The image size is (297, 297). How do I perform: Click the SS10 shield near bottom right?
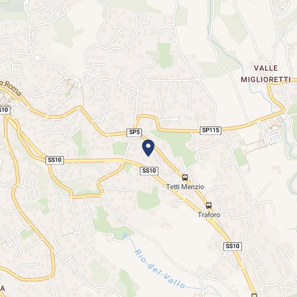(232, 246)
